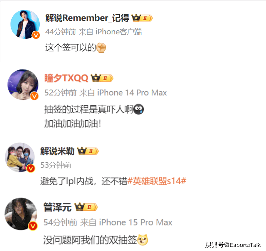Screen dimensions: 266x251
Task: Open 解说米勒 family photo avatar
Action: coord(20,157)
